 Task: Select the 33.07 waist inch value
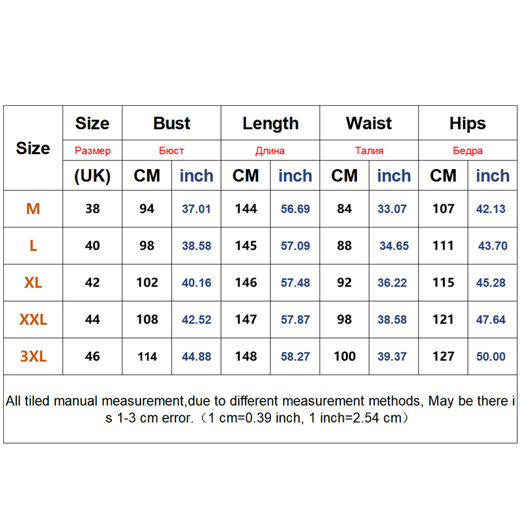pos(393,209)
